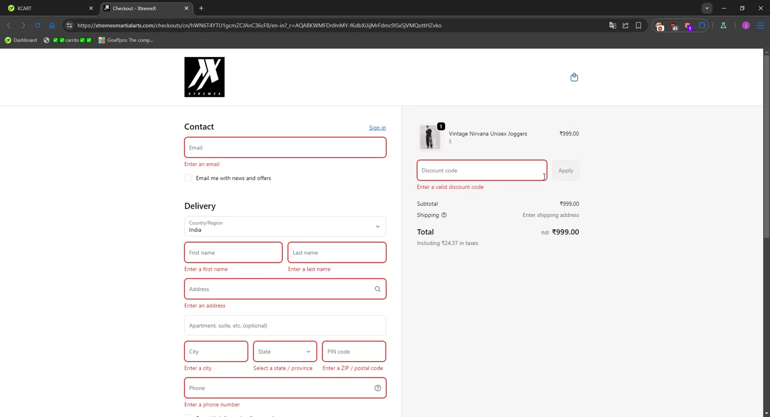770x417 pixels.
Task: Open the Goaffpro bookmark
Action: click(x=126, y=40)
